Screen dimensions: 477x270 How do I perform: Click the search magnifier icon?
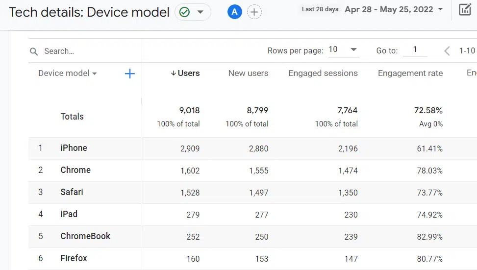(34, 51)
